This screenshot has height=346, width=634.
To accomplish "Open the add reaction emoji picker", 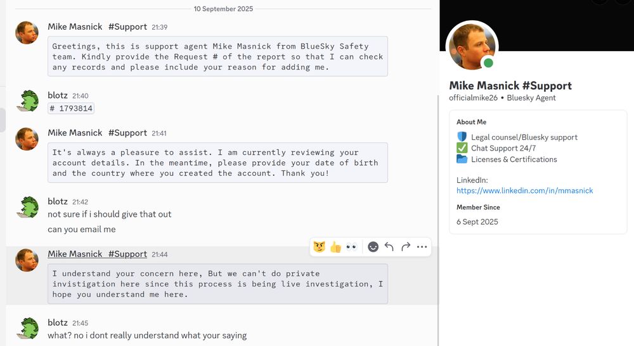I will [x=373, y=247].
